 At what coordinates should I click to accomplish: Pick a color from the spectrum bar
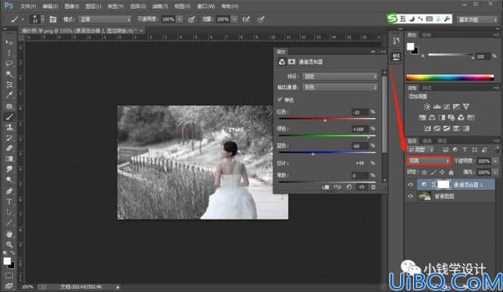click(449, 77)
